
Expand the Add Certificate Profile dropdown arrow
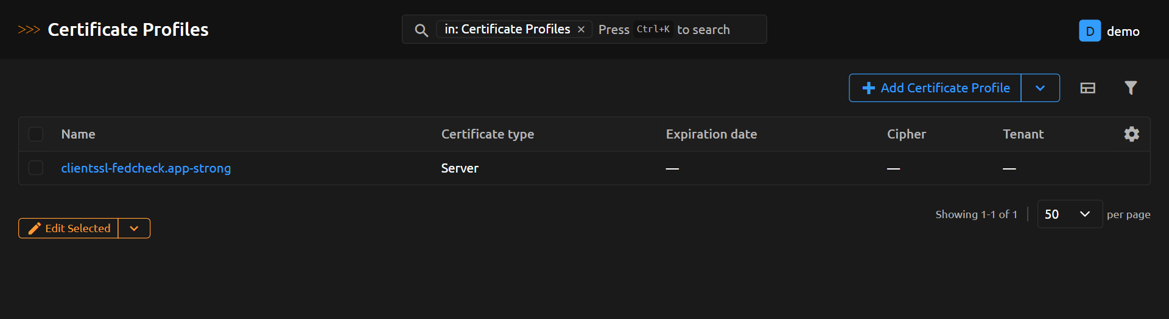1040,88
